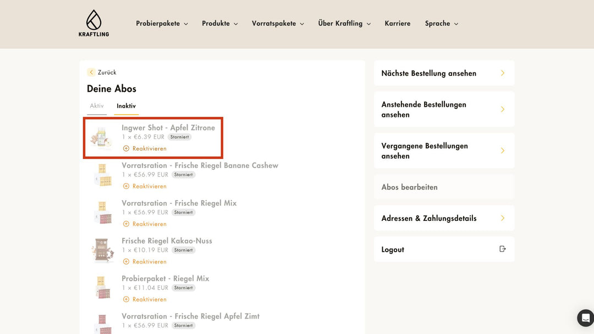The width and height of the screenshot is (594, 334).
Task: Select the Inaktiv tab
Action: [x=126, y=106]
